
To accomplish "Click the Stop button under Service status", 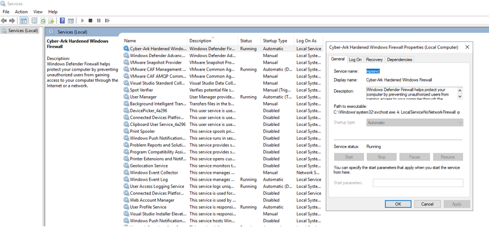I will [x=382, y=157].
